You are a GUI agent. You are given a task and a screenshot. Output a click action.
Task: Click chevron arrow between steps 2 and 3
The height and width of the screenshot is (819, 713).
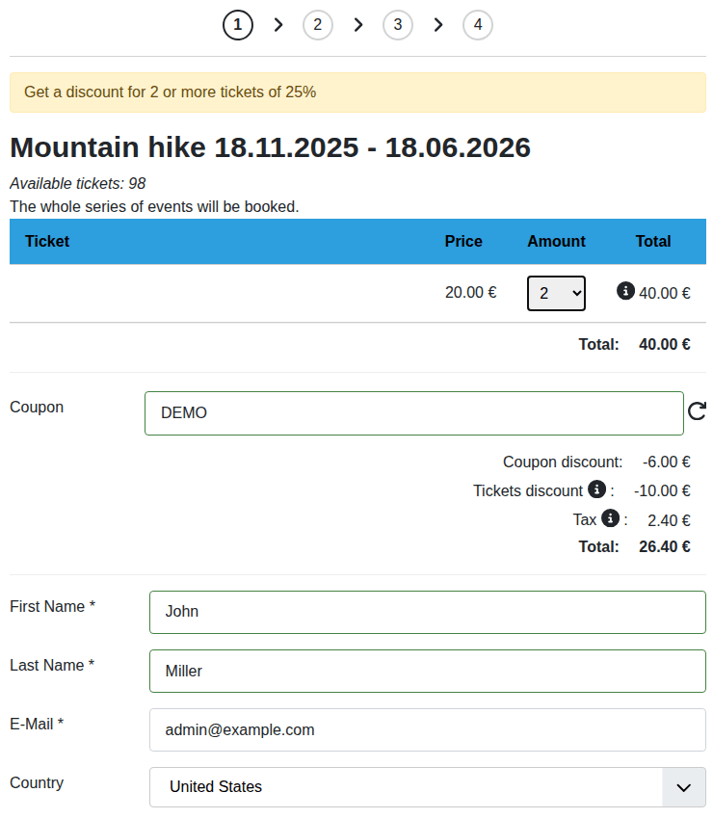(358, 25)
